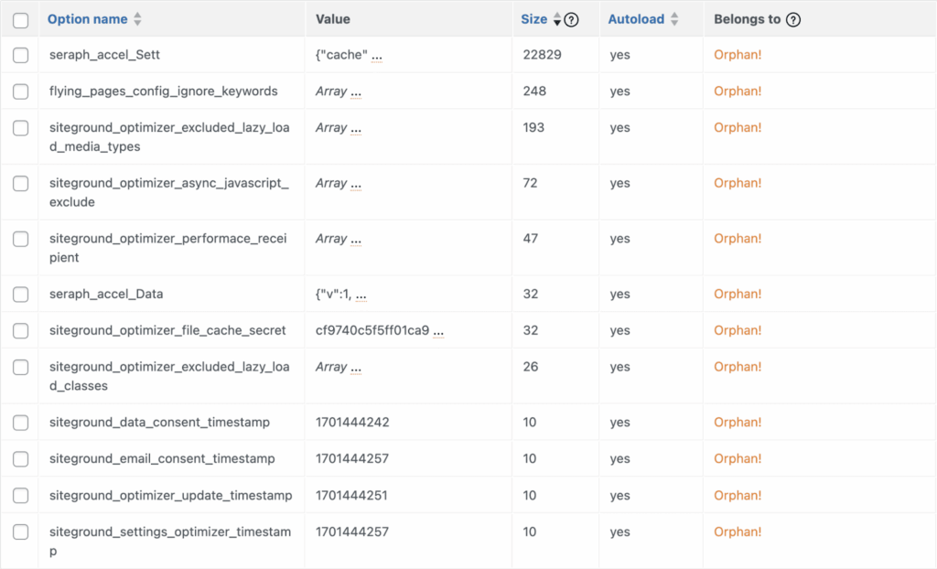The width and height of the screenshot is (937, 569).
Task: Click the value 1701444251
Action: tap(351, 495)
